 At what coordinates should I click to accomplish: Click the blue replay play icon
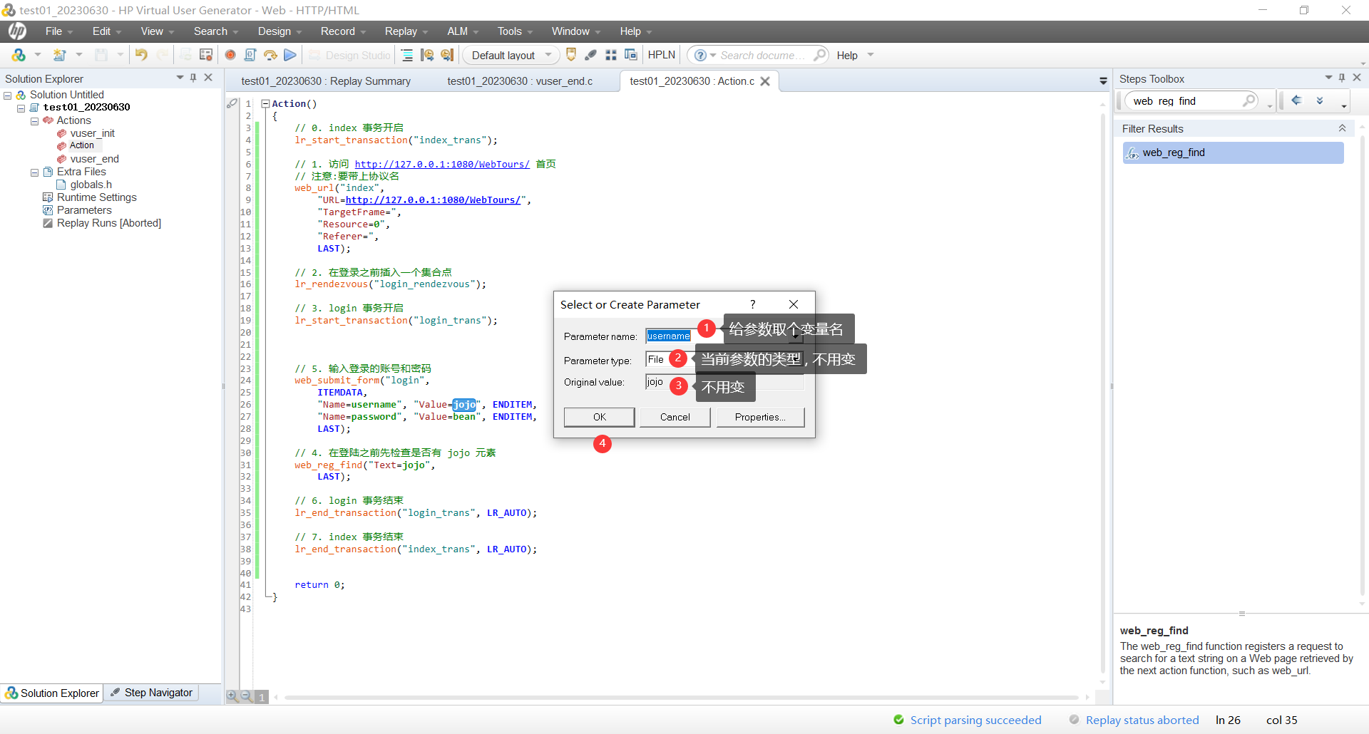click(290, 55)
